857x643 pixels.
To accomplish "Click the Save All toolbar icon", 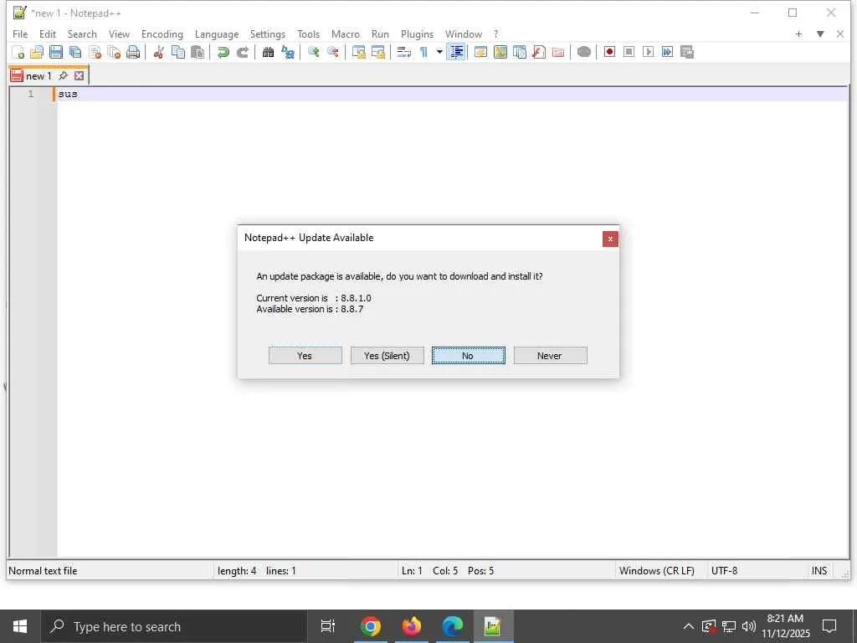I will coord(75,53).
